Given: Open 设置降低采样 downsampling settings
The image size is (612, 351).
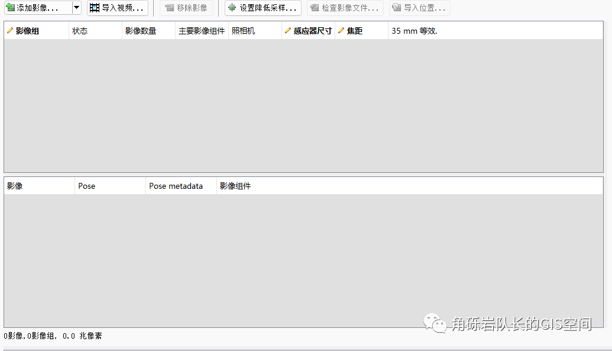Looking at the screenshot, I should [x=263, y=8].
